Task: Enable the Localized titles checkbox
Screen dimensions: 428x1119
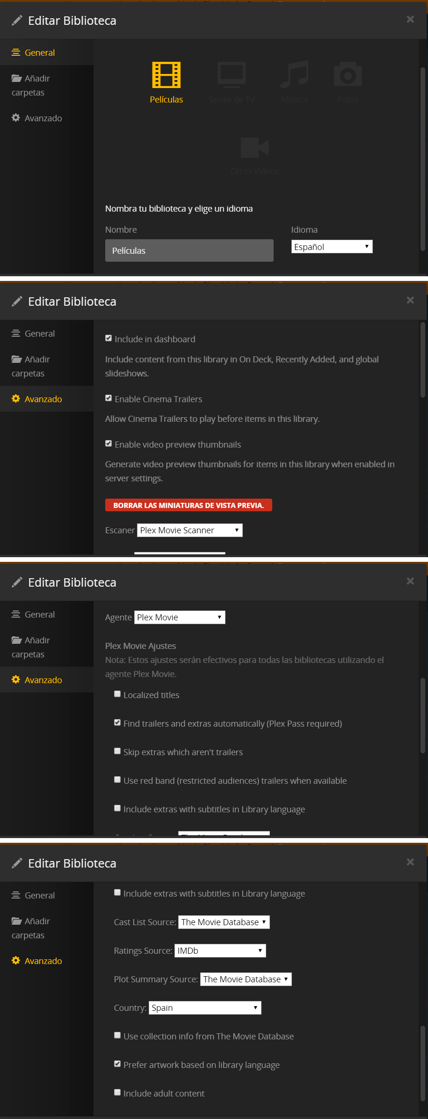Action: click(x=117, y=694)
